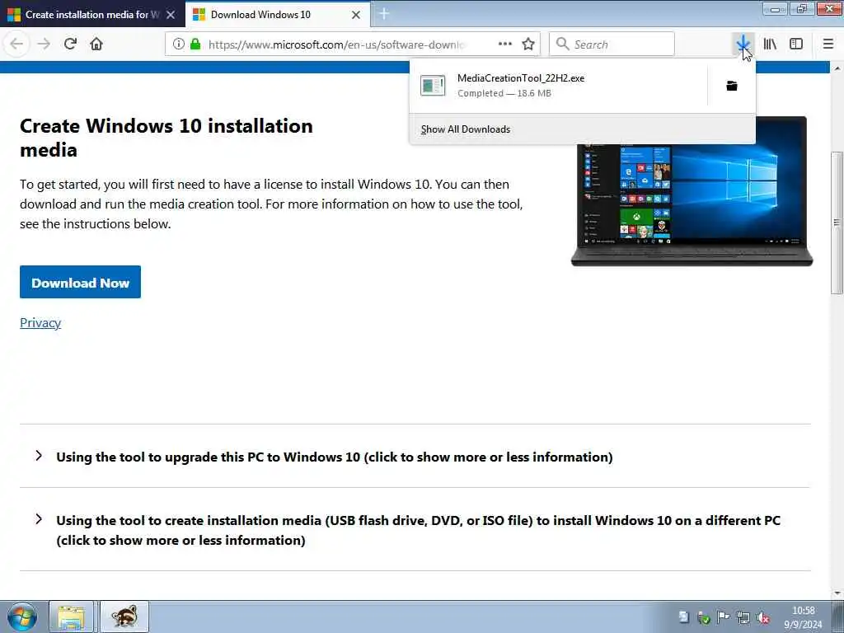Bookmark this page with the star
Screen dimensions: 844x633
click(528, 45)
